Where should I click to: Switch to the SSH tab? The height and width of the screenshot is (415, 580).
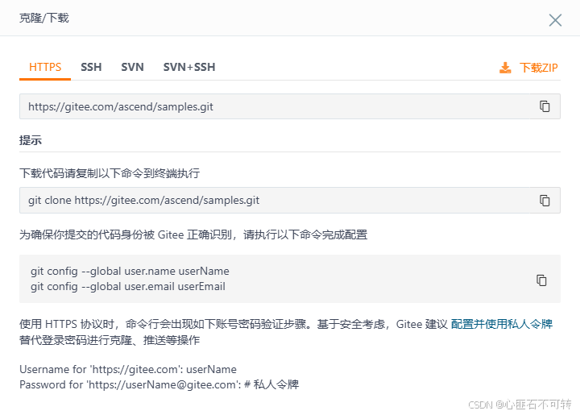point(91,67)
